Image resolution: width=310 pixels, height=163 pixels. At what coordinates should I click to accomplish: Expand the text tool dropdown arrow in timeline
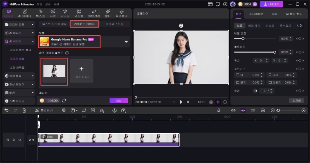pyautogui.click(x=77, y=111)
